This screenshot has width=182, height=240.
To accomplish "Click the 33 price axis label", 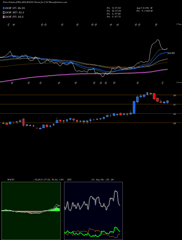I will (174, 123).
